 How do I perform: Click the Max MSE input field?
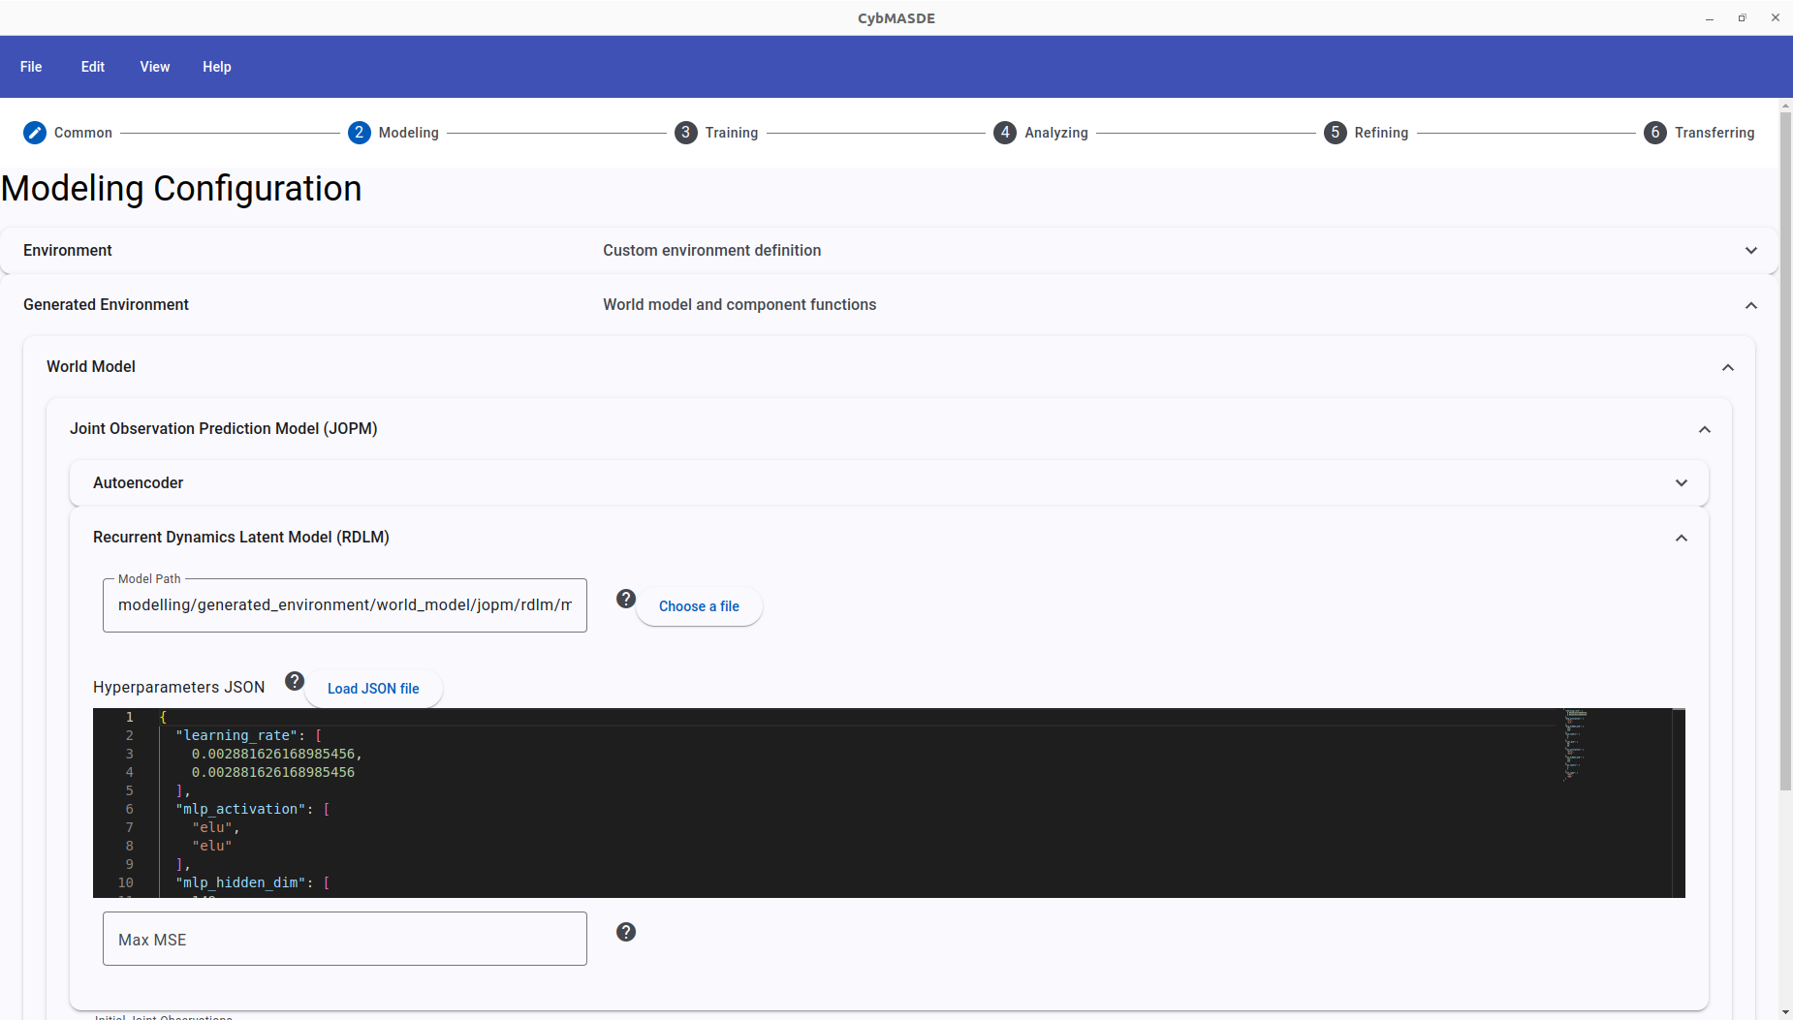[344, 939]
